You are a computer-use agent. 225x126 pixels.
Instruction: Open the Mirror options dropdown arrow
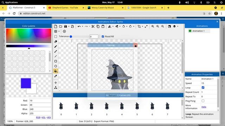113,27
